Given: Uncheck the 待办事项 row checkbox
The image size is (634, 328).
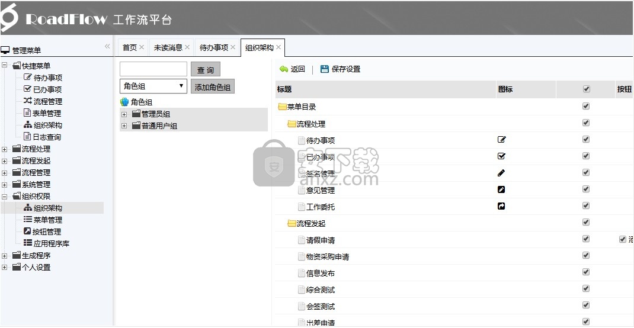Looking at the screenshot, I should tap(586, 139).
